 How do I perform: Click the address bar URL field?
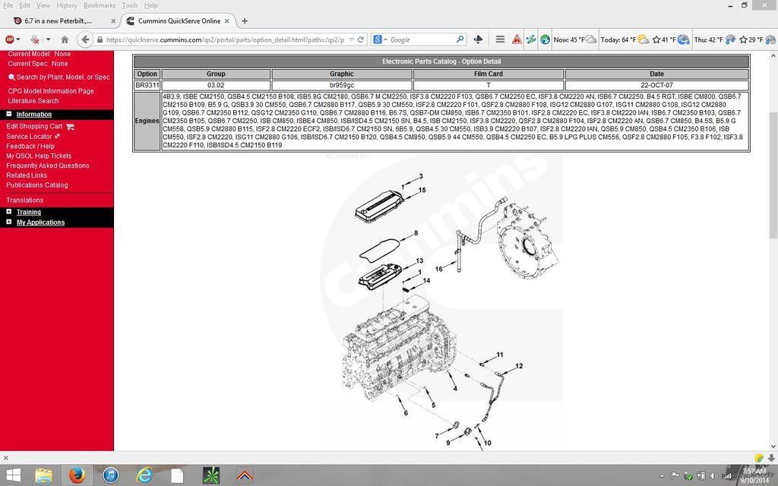click(225, 39)
